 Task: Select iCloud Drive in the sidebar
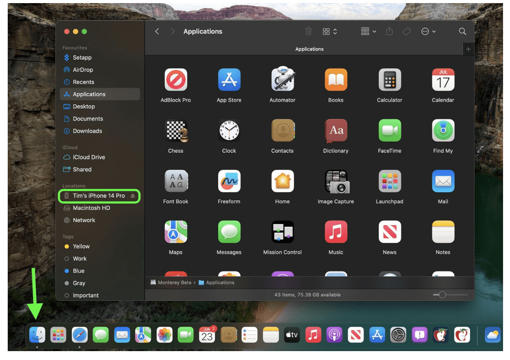tap(100, 157)
